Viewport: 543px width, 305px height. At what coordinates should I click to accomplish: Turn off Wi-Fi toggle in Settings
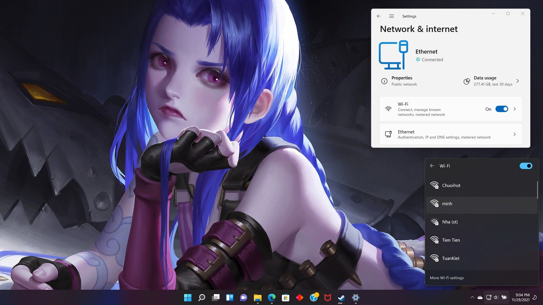click(502, 109)
